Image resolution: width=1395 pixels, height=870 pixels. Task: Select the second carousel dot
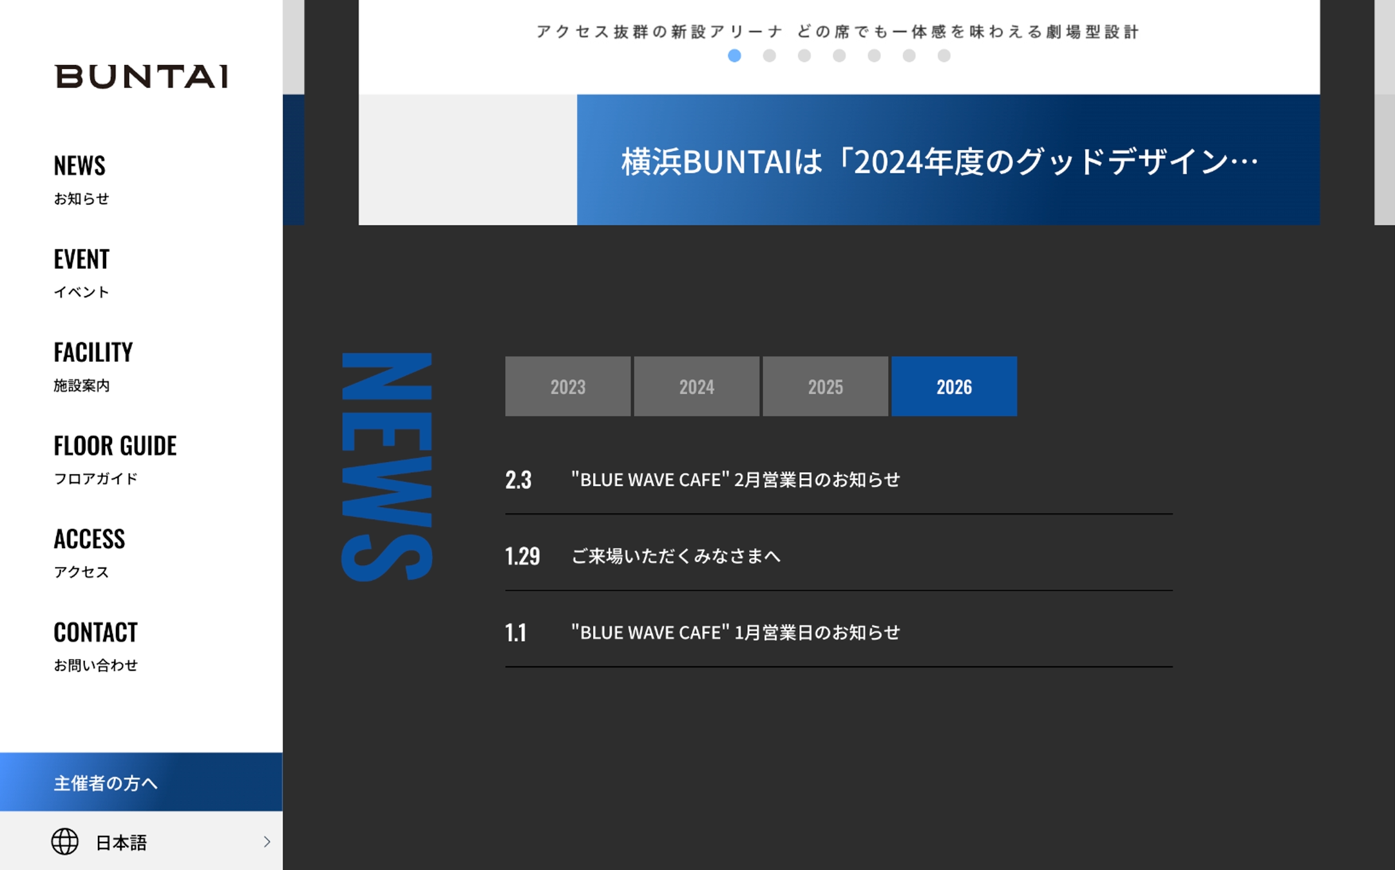(769, 56)
